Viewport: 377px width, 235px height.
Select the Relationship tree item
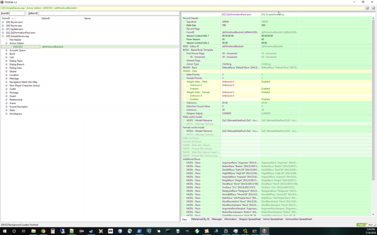point(16,99)
